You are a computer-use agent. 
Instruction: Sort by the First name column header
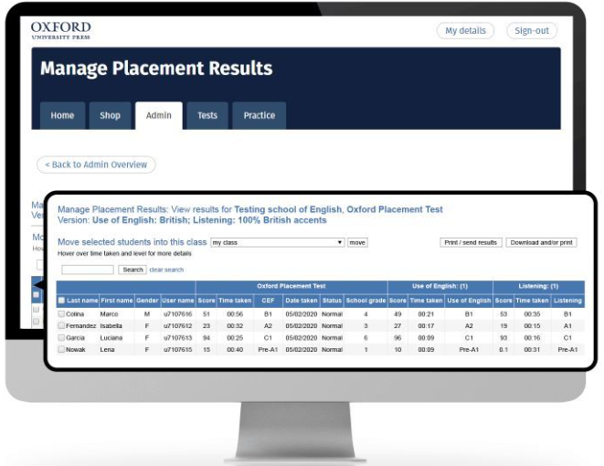point(117,301)
